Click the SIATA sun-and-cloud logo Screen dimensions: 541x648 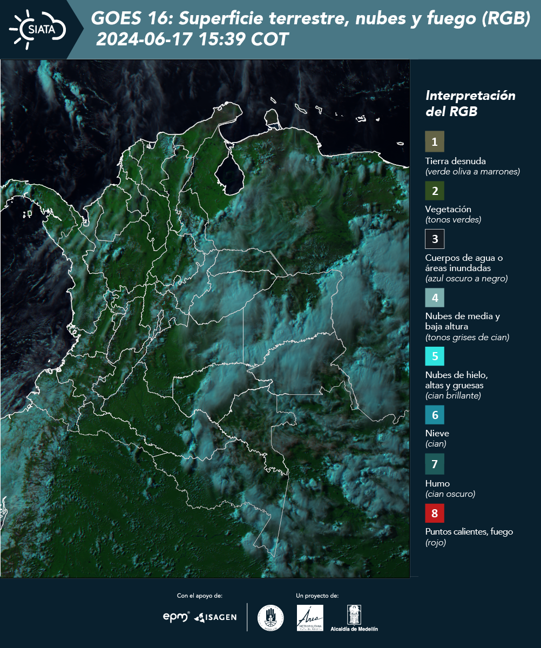click(37, 29)
